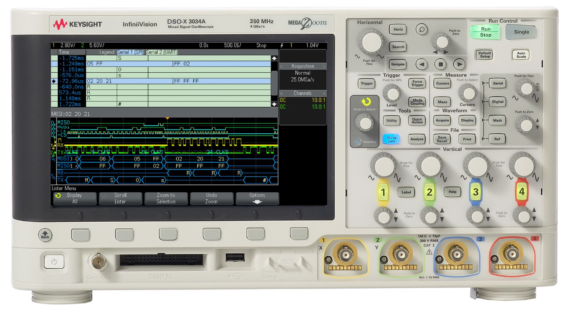Image resolution: width=574 pixels, height=321 pixels.
Task: Click the zoom magnifier button
Action: pyautogui.click(x=421, y=29)
